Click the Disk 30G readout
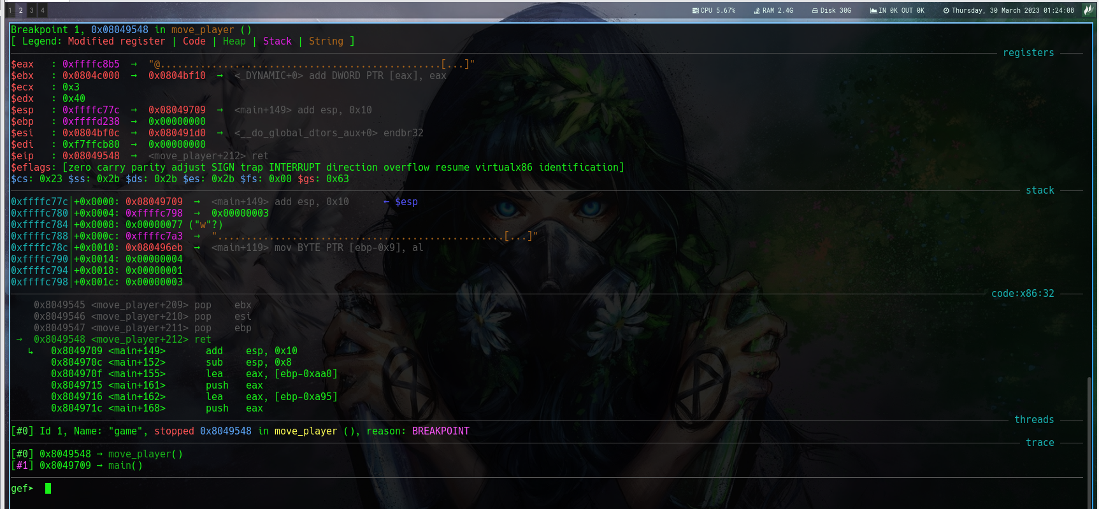Screen dimensions: 1099x509 (836, 10)
